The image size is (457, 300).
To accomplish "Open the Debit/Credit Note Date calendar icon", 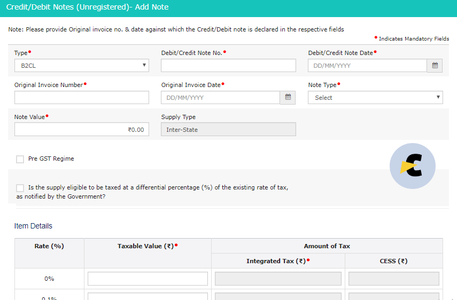I will 435,66.
